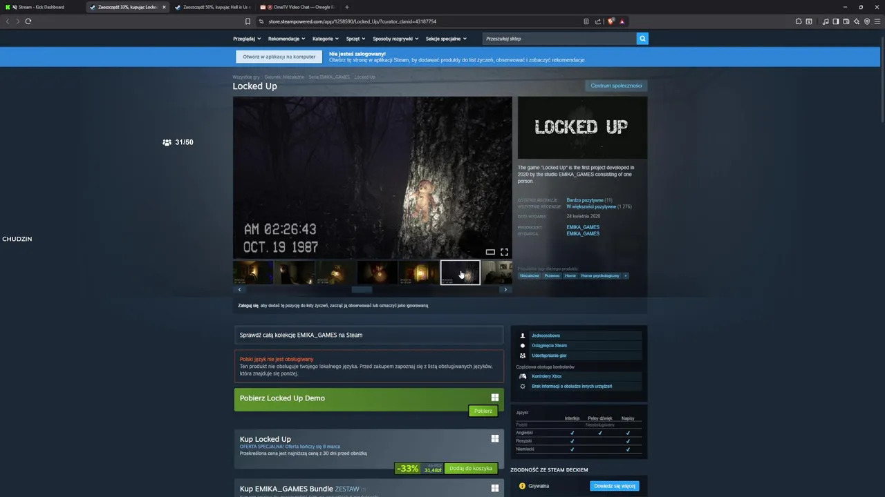This screenshot has height=497, width=885.
Task: Select the first screenshot thumbnail
Action: (253, 272)
